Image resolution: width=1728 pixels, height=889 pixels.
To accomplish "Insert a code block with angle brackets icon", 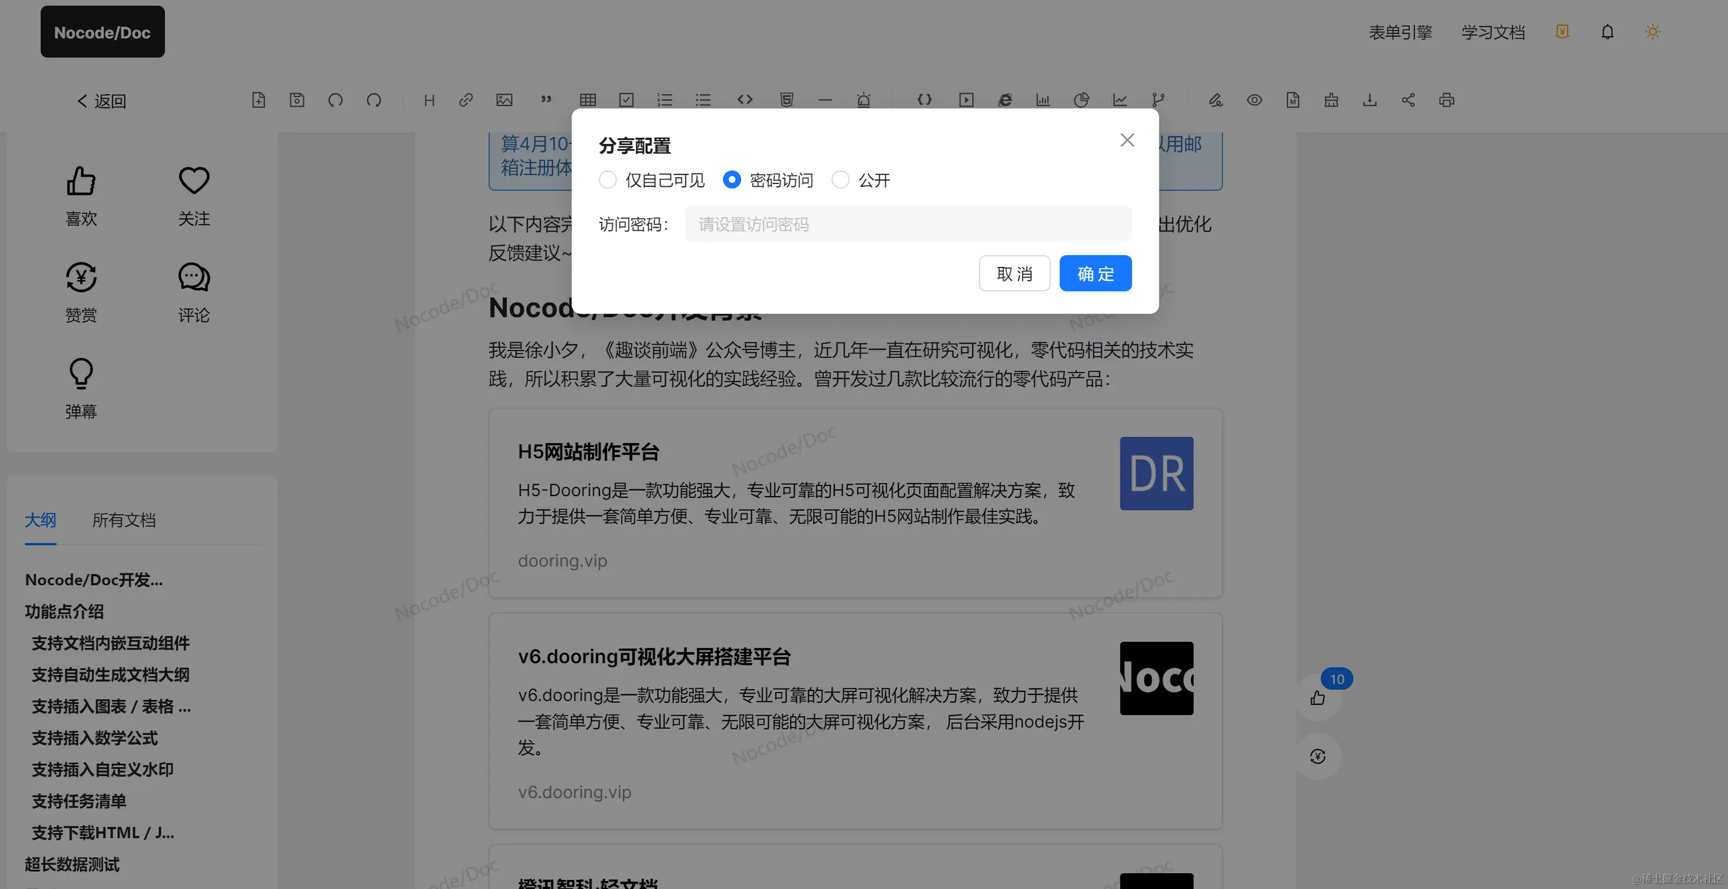I will point(745,100).
